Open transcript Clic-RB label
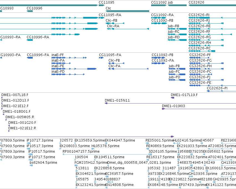Viewport: 236px width, 189px height. point(111,21)
